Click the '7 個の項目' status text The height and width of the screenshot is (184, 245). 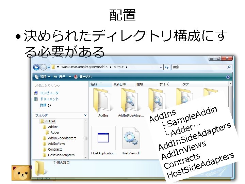pyautogui.click(x=61, y=163)
